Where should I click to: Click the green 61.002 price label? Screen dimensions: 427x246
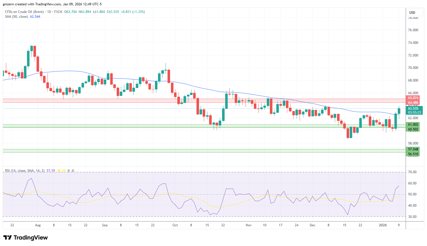click(413, 125)
